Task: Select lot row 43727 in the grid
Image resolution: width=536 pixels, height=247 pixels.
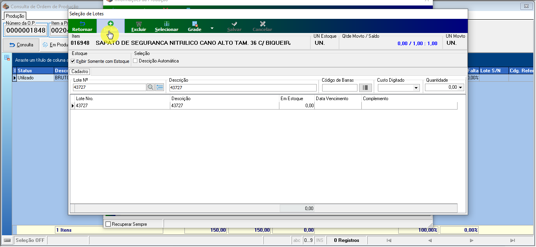Action: pos(264,106)
